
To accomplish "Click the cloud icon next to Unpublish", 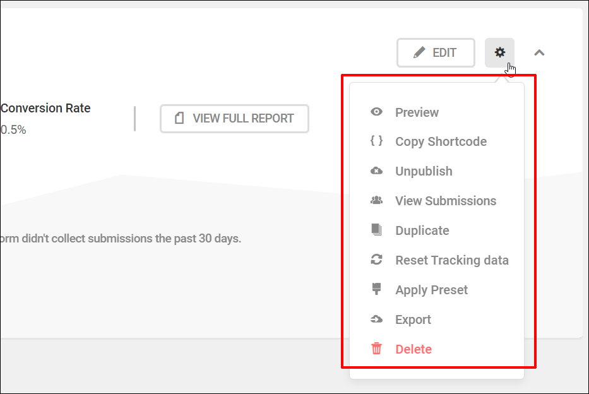I will (376, 171).
